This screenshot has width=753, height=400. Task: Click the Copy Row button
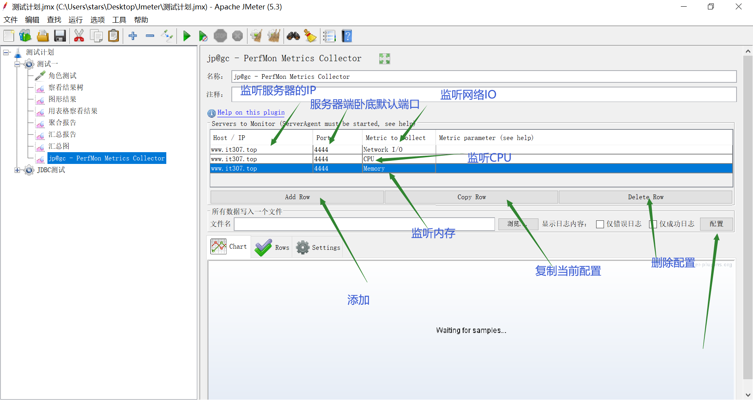[x=471, y=197]
